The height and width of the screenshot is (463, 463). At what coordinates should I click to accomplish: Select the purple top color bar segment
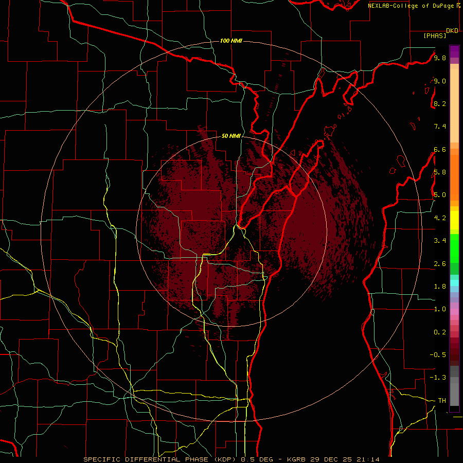tap(454, 51)
